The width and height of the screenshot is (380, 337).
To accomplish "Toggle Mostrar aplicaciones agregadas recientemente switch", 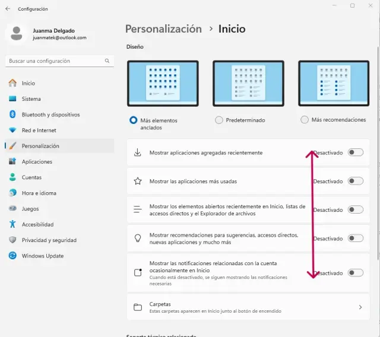I will point(355,152).
